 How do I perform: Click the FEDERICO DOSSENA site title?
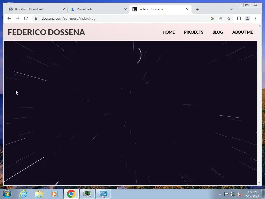pyautogui.click(x=46, y=32)
